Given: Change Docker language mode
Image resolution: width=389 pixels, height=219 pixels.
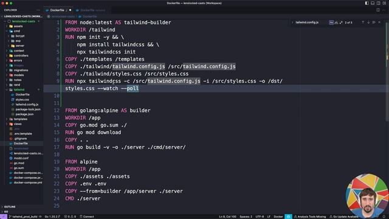Looking at the screenshot, I should point(278,217).
